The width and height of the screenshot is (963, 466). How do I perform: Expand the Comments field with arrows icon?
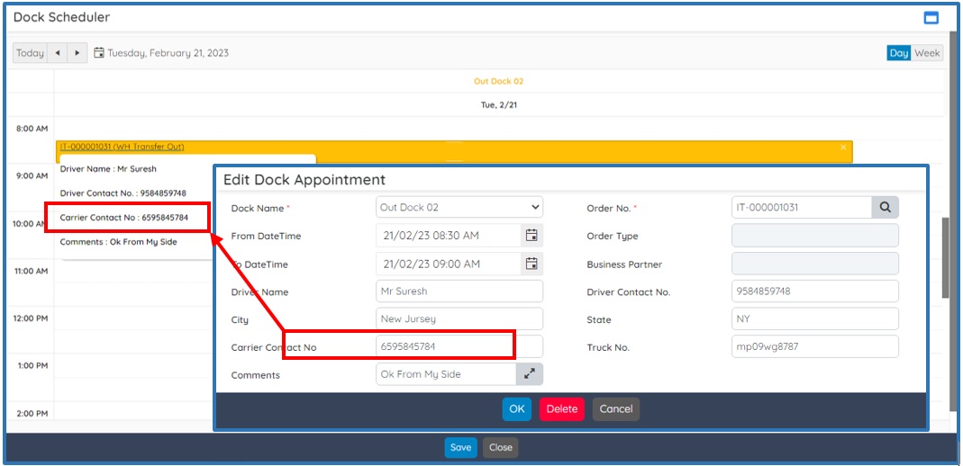(x=530, y=374)
